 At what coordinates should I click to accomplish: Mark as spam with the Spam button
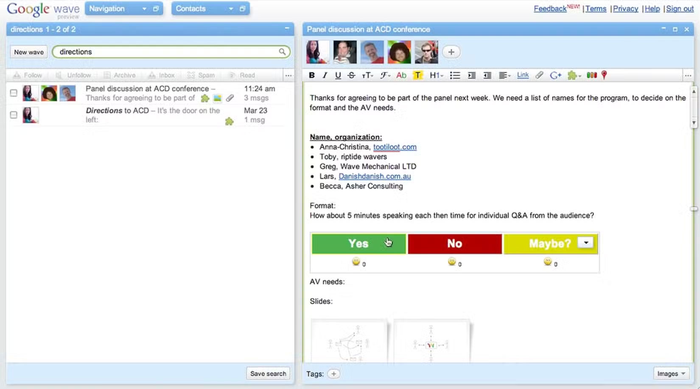[201, 75]
